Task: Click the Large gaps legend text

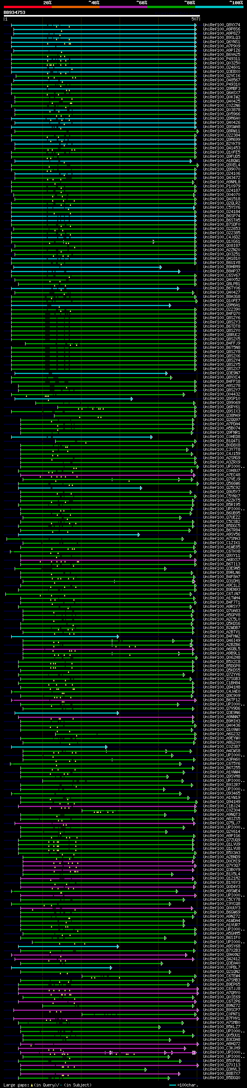Action: [48, 1085]
